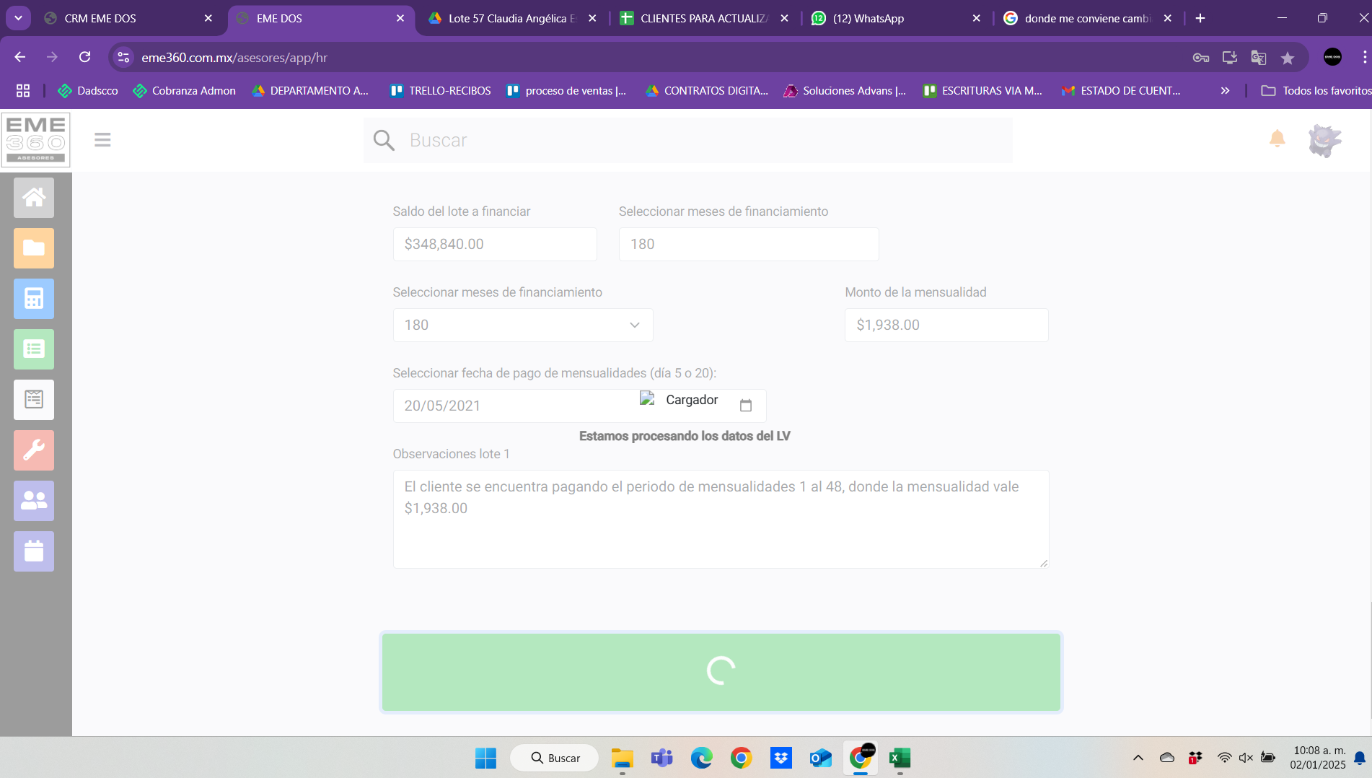
Task: Open the date picker calendar icon
Action: click(x=746, y=406)
